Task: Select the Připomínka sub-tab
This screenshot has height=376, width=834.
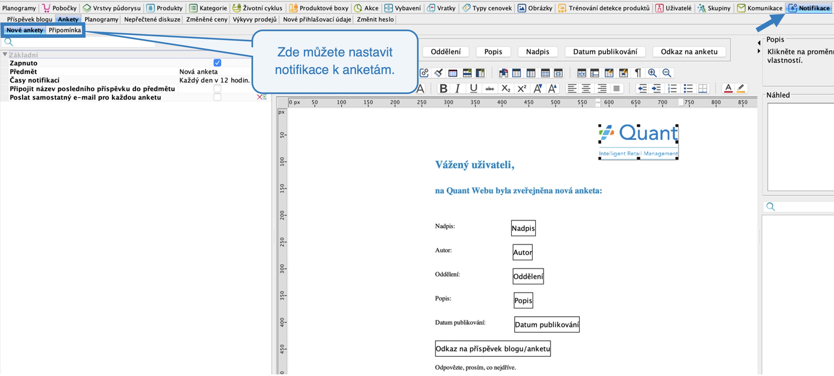Action: [x=65, y=30]
